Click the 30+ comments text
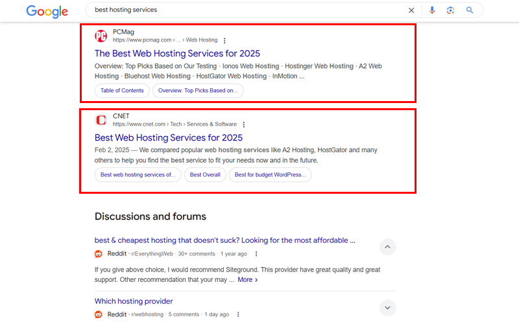 pos(197,254)
